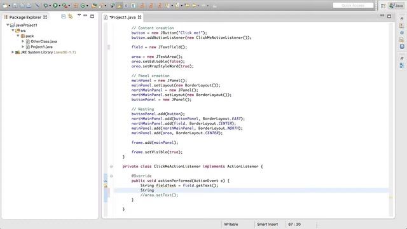Click the Last Edit Location arrow icon
The height and width of the screenshot is (229, 407).
click(187, 6)
